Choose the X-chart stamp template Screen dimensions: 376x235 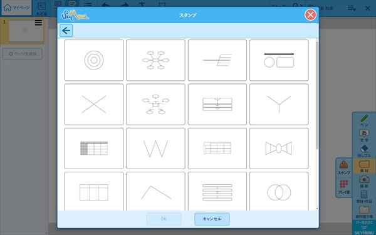pos(94,104)
